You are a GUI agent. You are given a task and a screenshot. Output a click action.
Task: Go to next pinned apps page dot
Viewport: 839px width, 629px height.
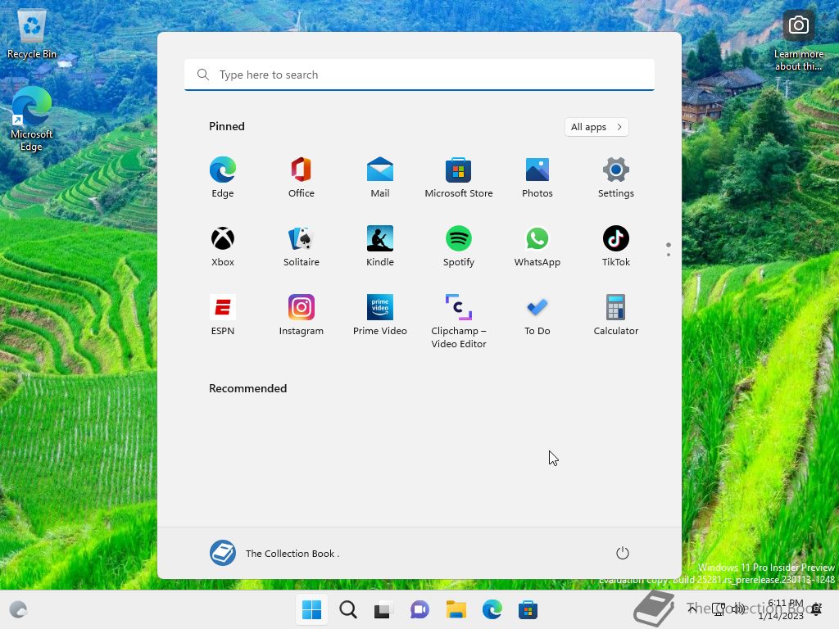tap(669, 255)
